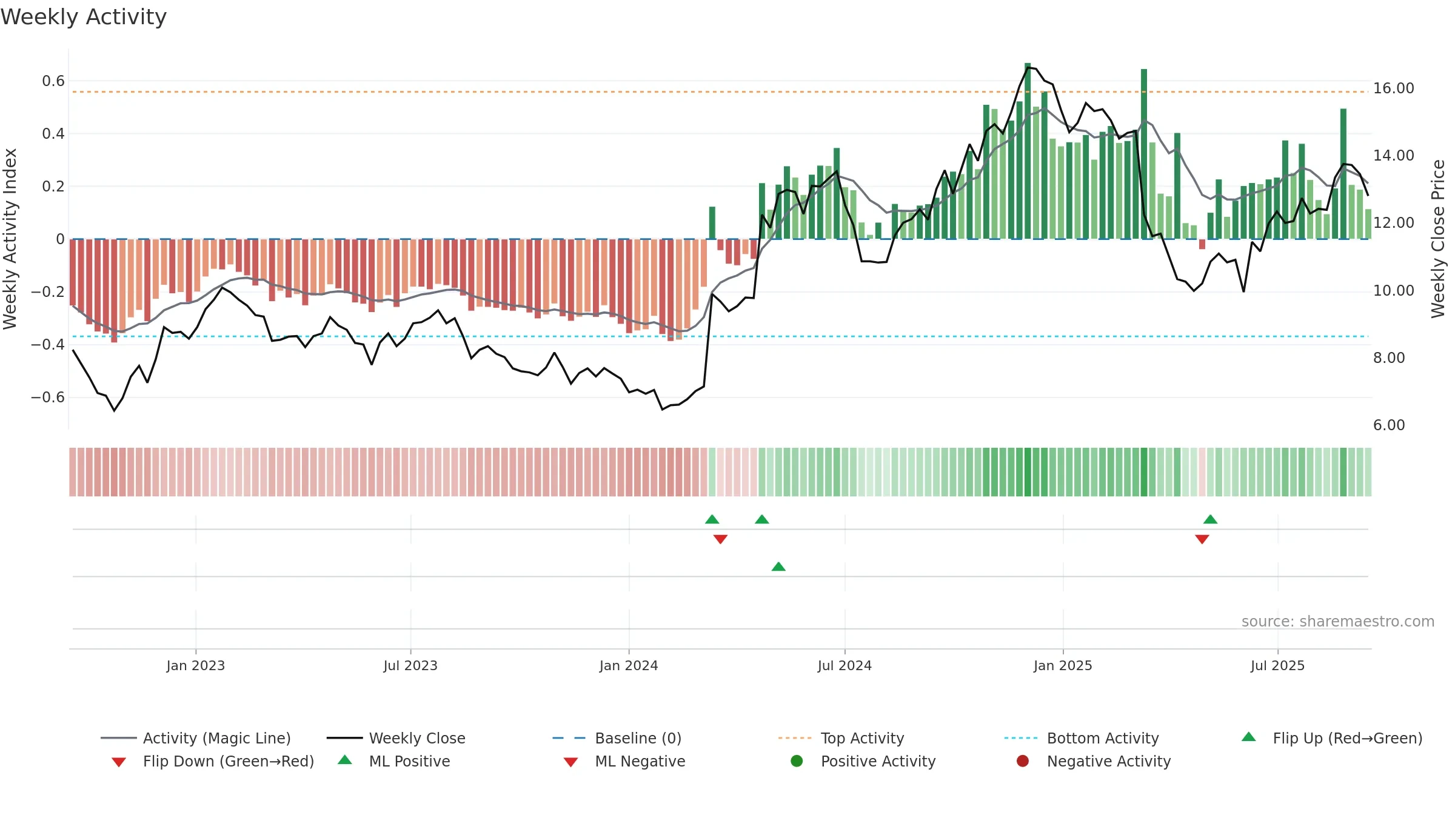
Task: Click the 16.00 price axis label
Action: pyautogui.click(x=1394, y=88)
